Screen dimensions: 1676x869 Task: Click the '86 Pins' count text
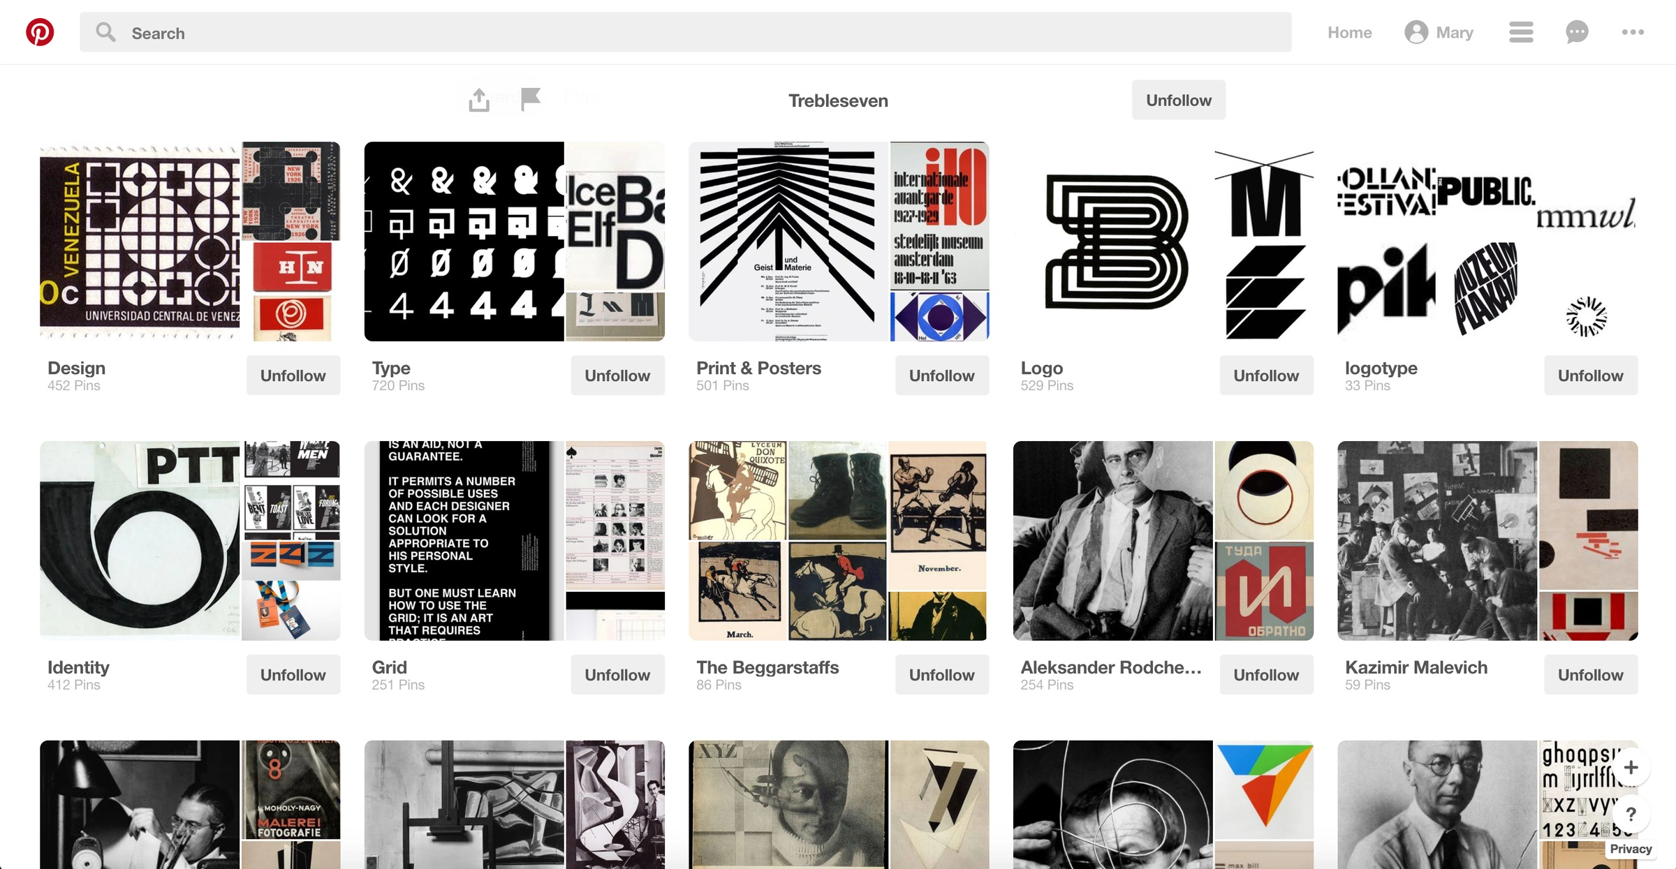[x=719, y=685]
